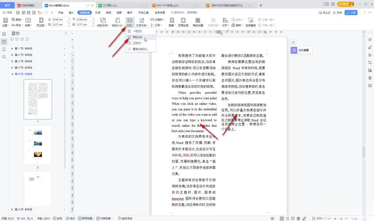Screen dimensions: 374x221
Task: Switch to WPS PPT教程.pptx document tab
Action: pyautogui.click(x=177, y=5)
